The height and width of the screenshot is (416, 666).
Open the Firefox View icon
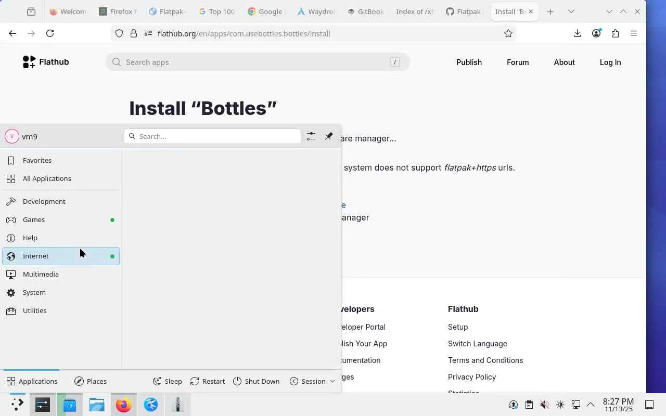pos(31,11)
